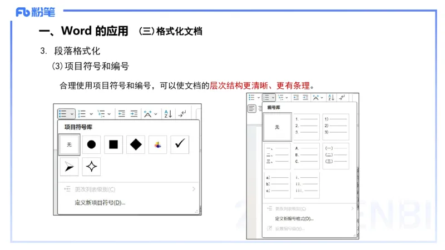Click highlighted numbering button above 编号库
The image size is (445, 250).
[269, 98]
